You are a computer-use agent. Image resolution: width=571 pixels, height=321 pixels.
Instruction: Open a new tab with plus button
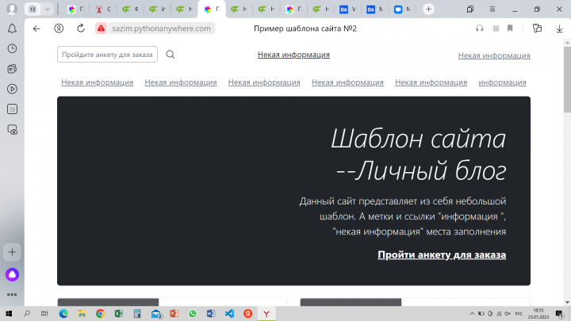[x=428, y=9]
